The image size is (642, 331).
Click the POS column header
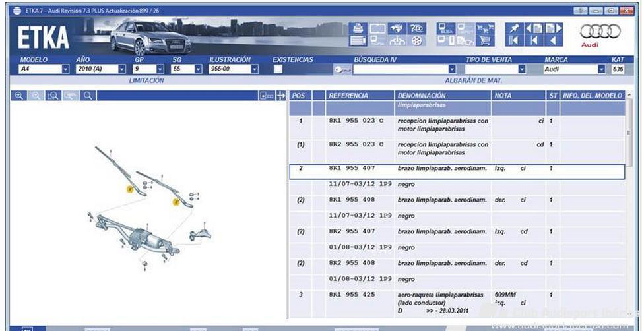point(300,96)
